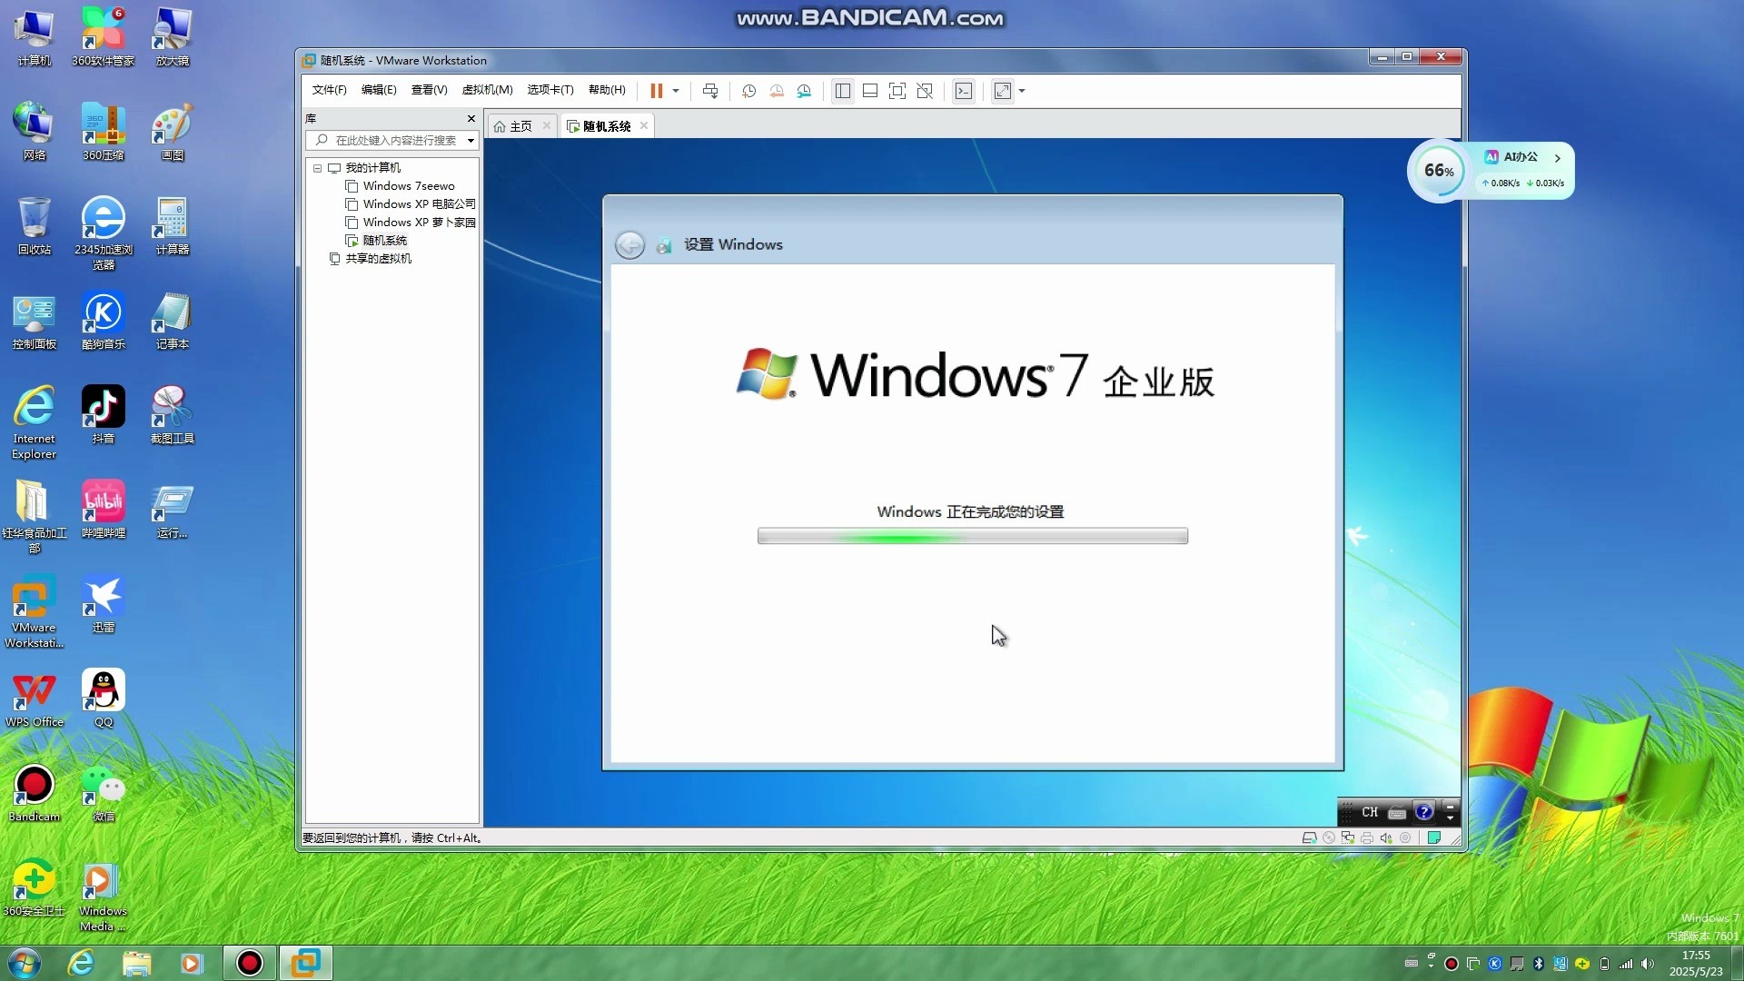Expand the AI办公 widget arrow
The image size is (1744, 981).
pyautogui.click(x=1558, y=158)
